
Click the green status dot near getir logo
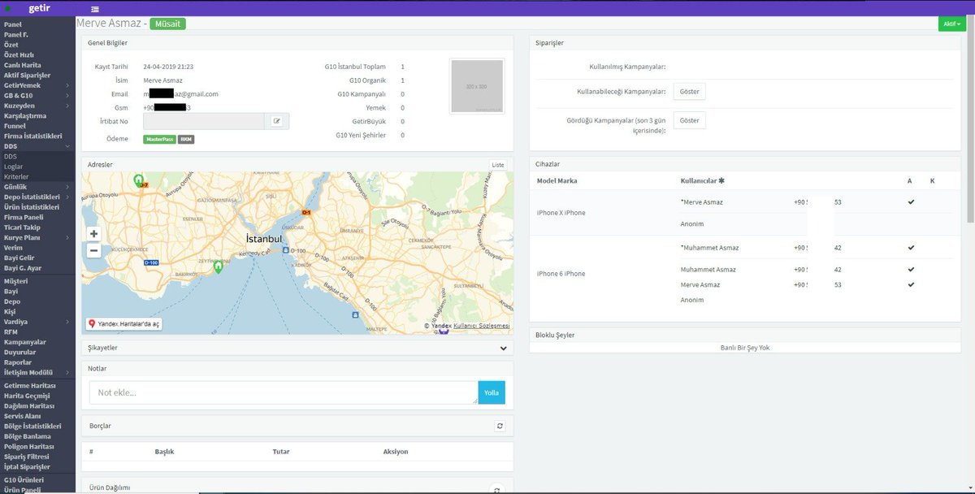[7, 8]
